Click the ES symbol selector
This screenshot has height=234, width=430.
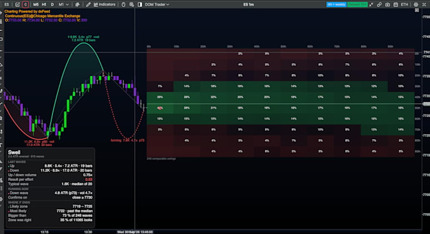pyautogui.click(x=6, y=4)
